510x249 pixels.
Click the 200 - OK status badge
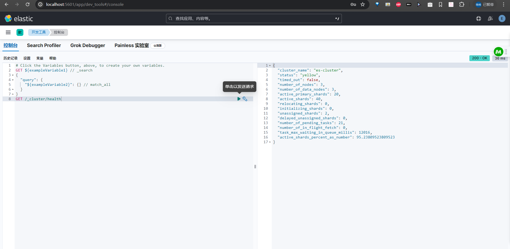tap(479, 58)
